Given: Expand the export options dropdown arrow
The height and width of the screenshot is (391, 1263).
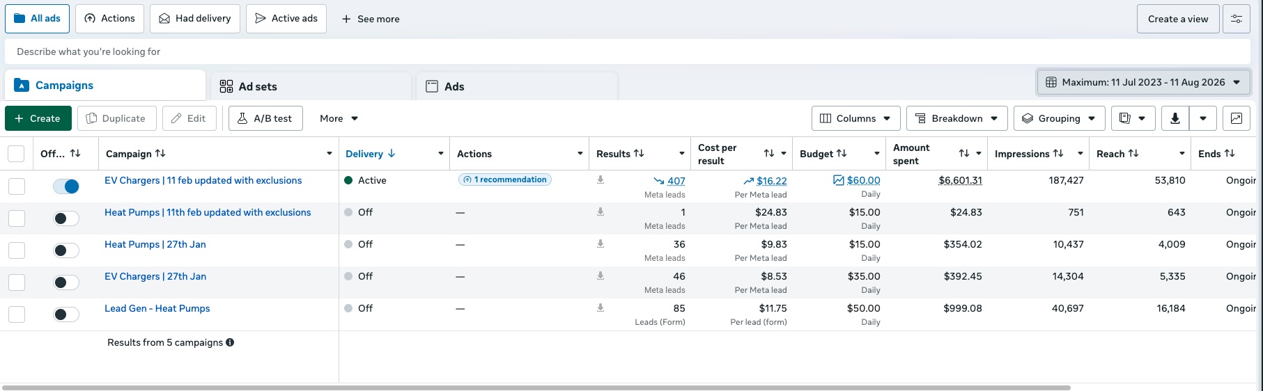Looking at the screenshot, I should tap(1203, 118).
